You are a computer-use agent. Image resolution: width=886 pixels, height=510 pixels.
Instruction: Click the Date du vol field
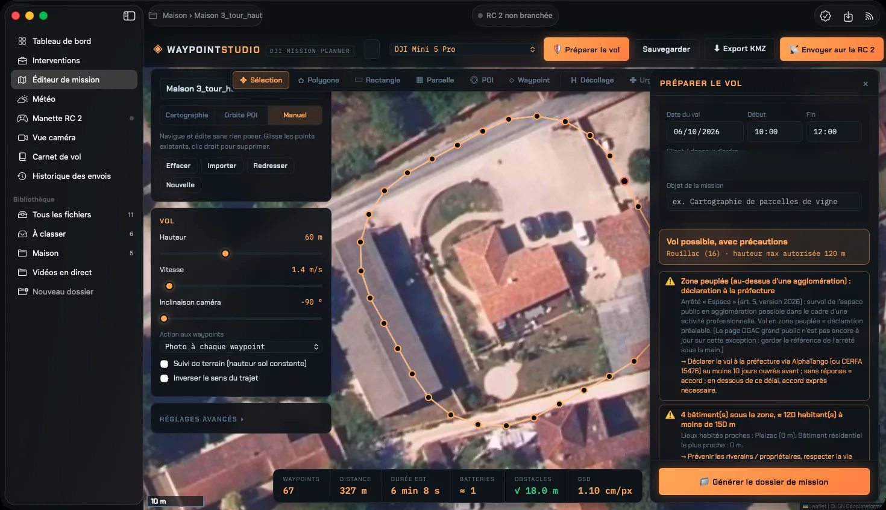click(x=703, y=132)
